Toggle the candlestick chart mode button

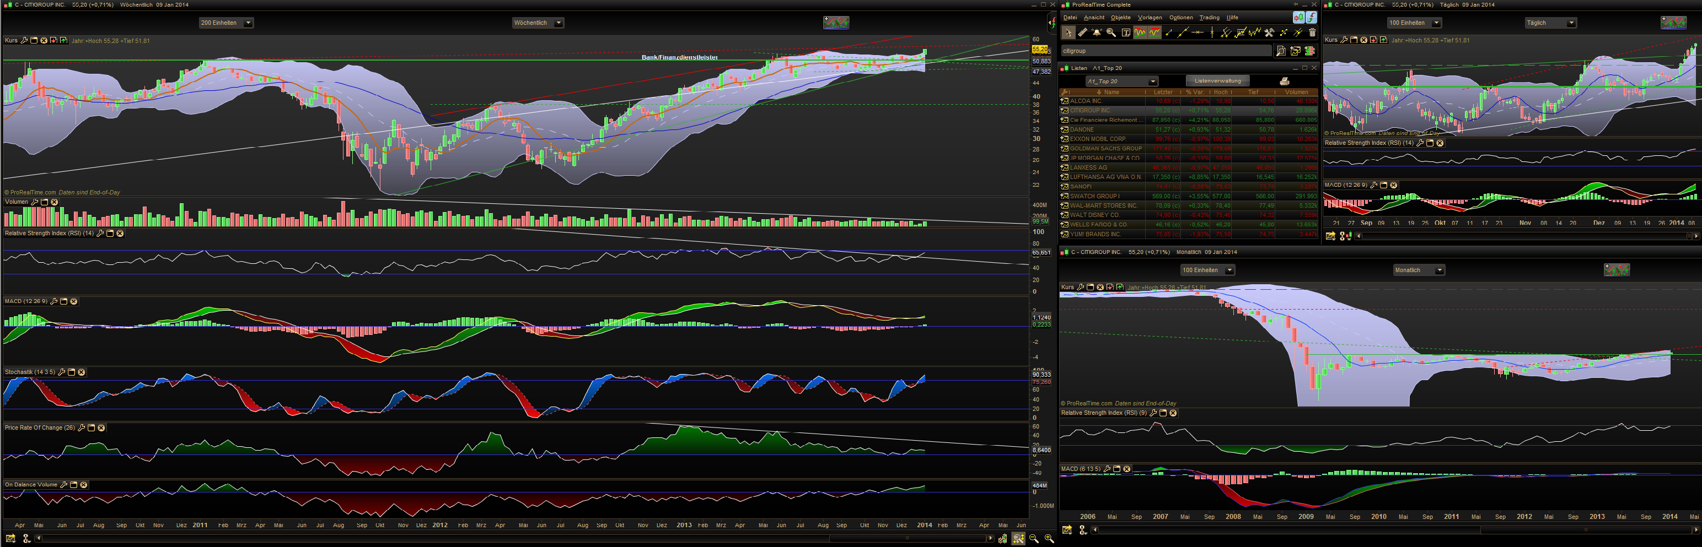[x=1299, y=18]
